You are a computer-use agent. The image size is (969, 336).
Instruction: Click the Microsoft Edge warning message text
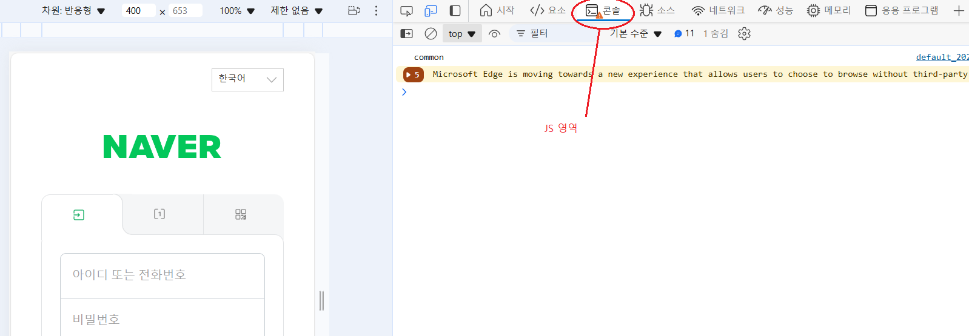pos(700,74)
